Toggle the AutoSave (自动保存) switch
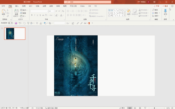This screenshot has width=175, height=109. [10, 23]
